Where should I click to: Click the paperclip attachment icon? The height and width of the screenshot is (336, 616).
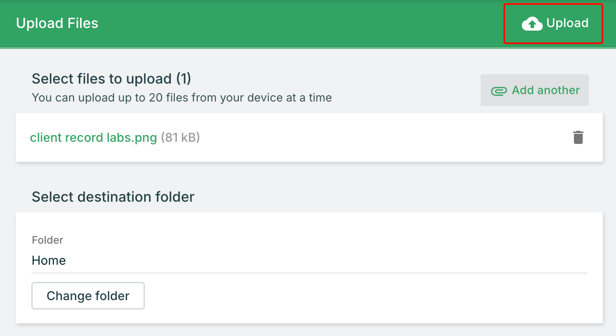(499, 91)
